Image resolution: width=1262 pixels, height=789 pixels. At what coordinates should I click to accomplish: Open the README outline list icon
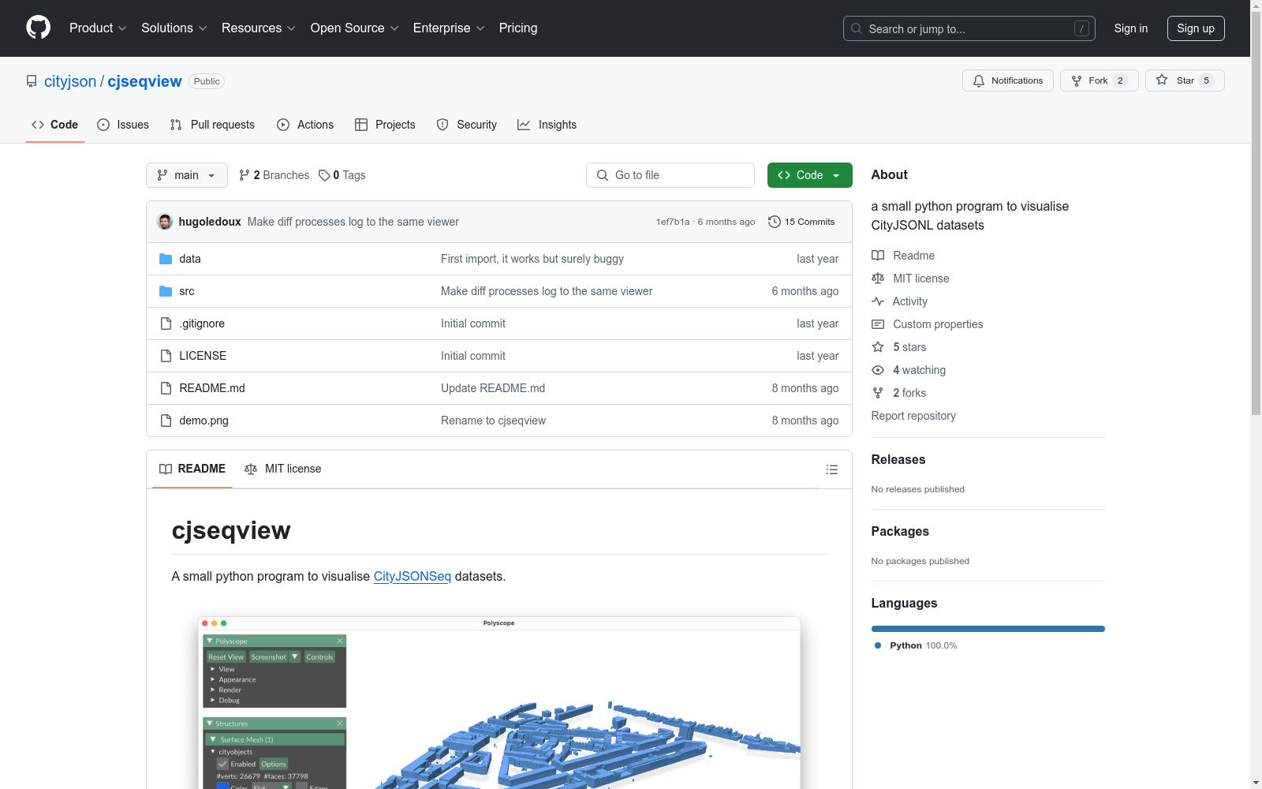coord(832,469)
